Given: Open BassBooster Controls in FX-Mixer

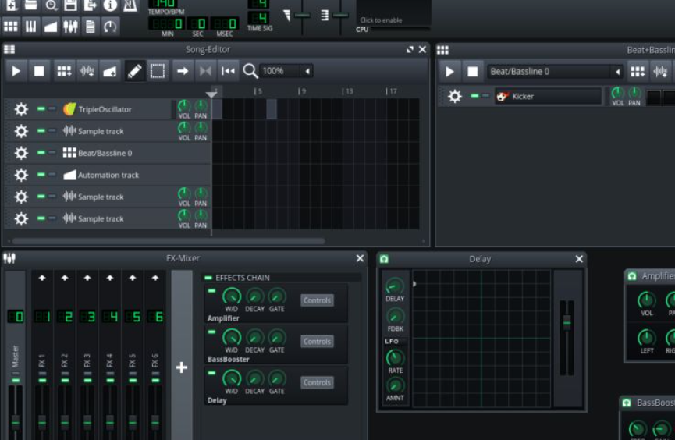Looking at the screenshot, I should tap(317, 342).
